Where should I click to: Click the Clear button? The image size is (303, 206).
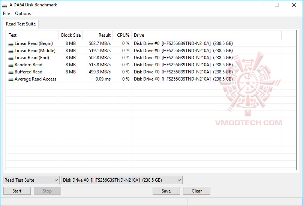[x=197, y=191]
